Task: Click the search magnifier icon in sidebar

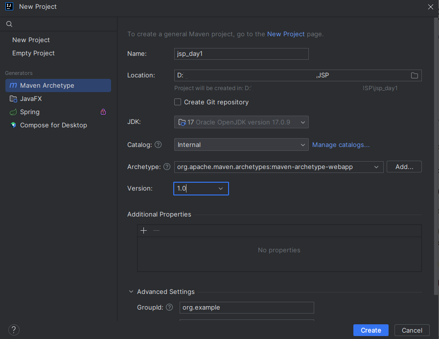Action: tap(9, 24)
